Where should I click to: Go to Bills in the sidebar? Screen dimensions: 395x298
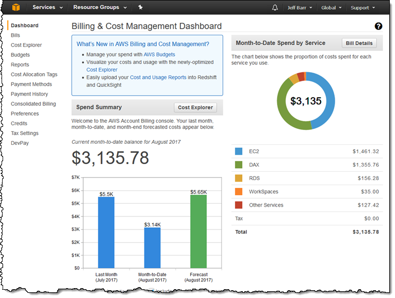(16, 35)
